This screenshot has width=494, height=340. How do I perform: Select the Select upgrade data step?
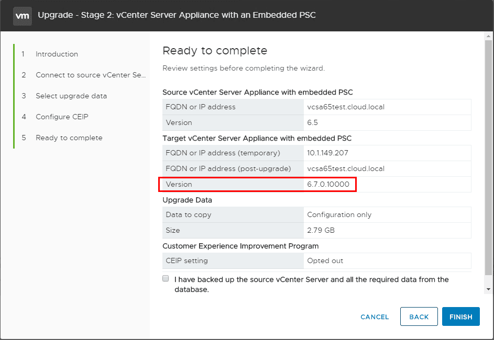[71, 96]
